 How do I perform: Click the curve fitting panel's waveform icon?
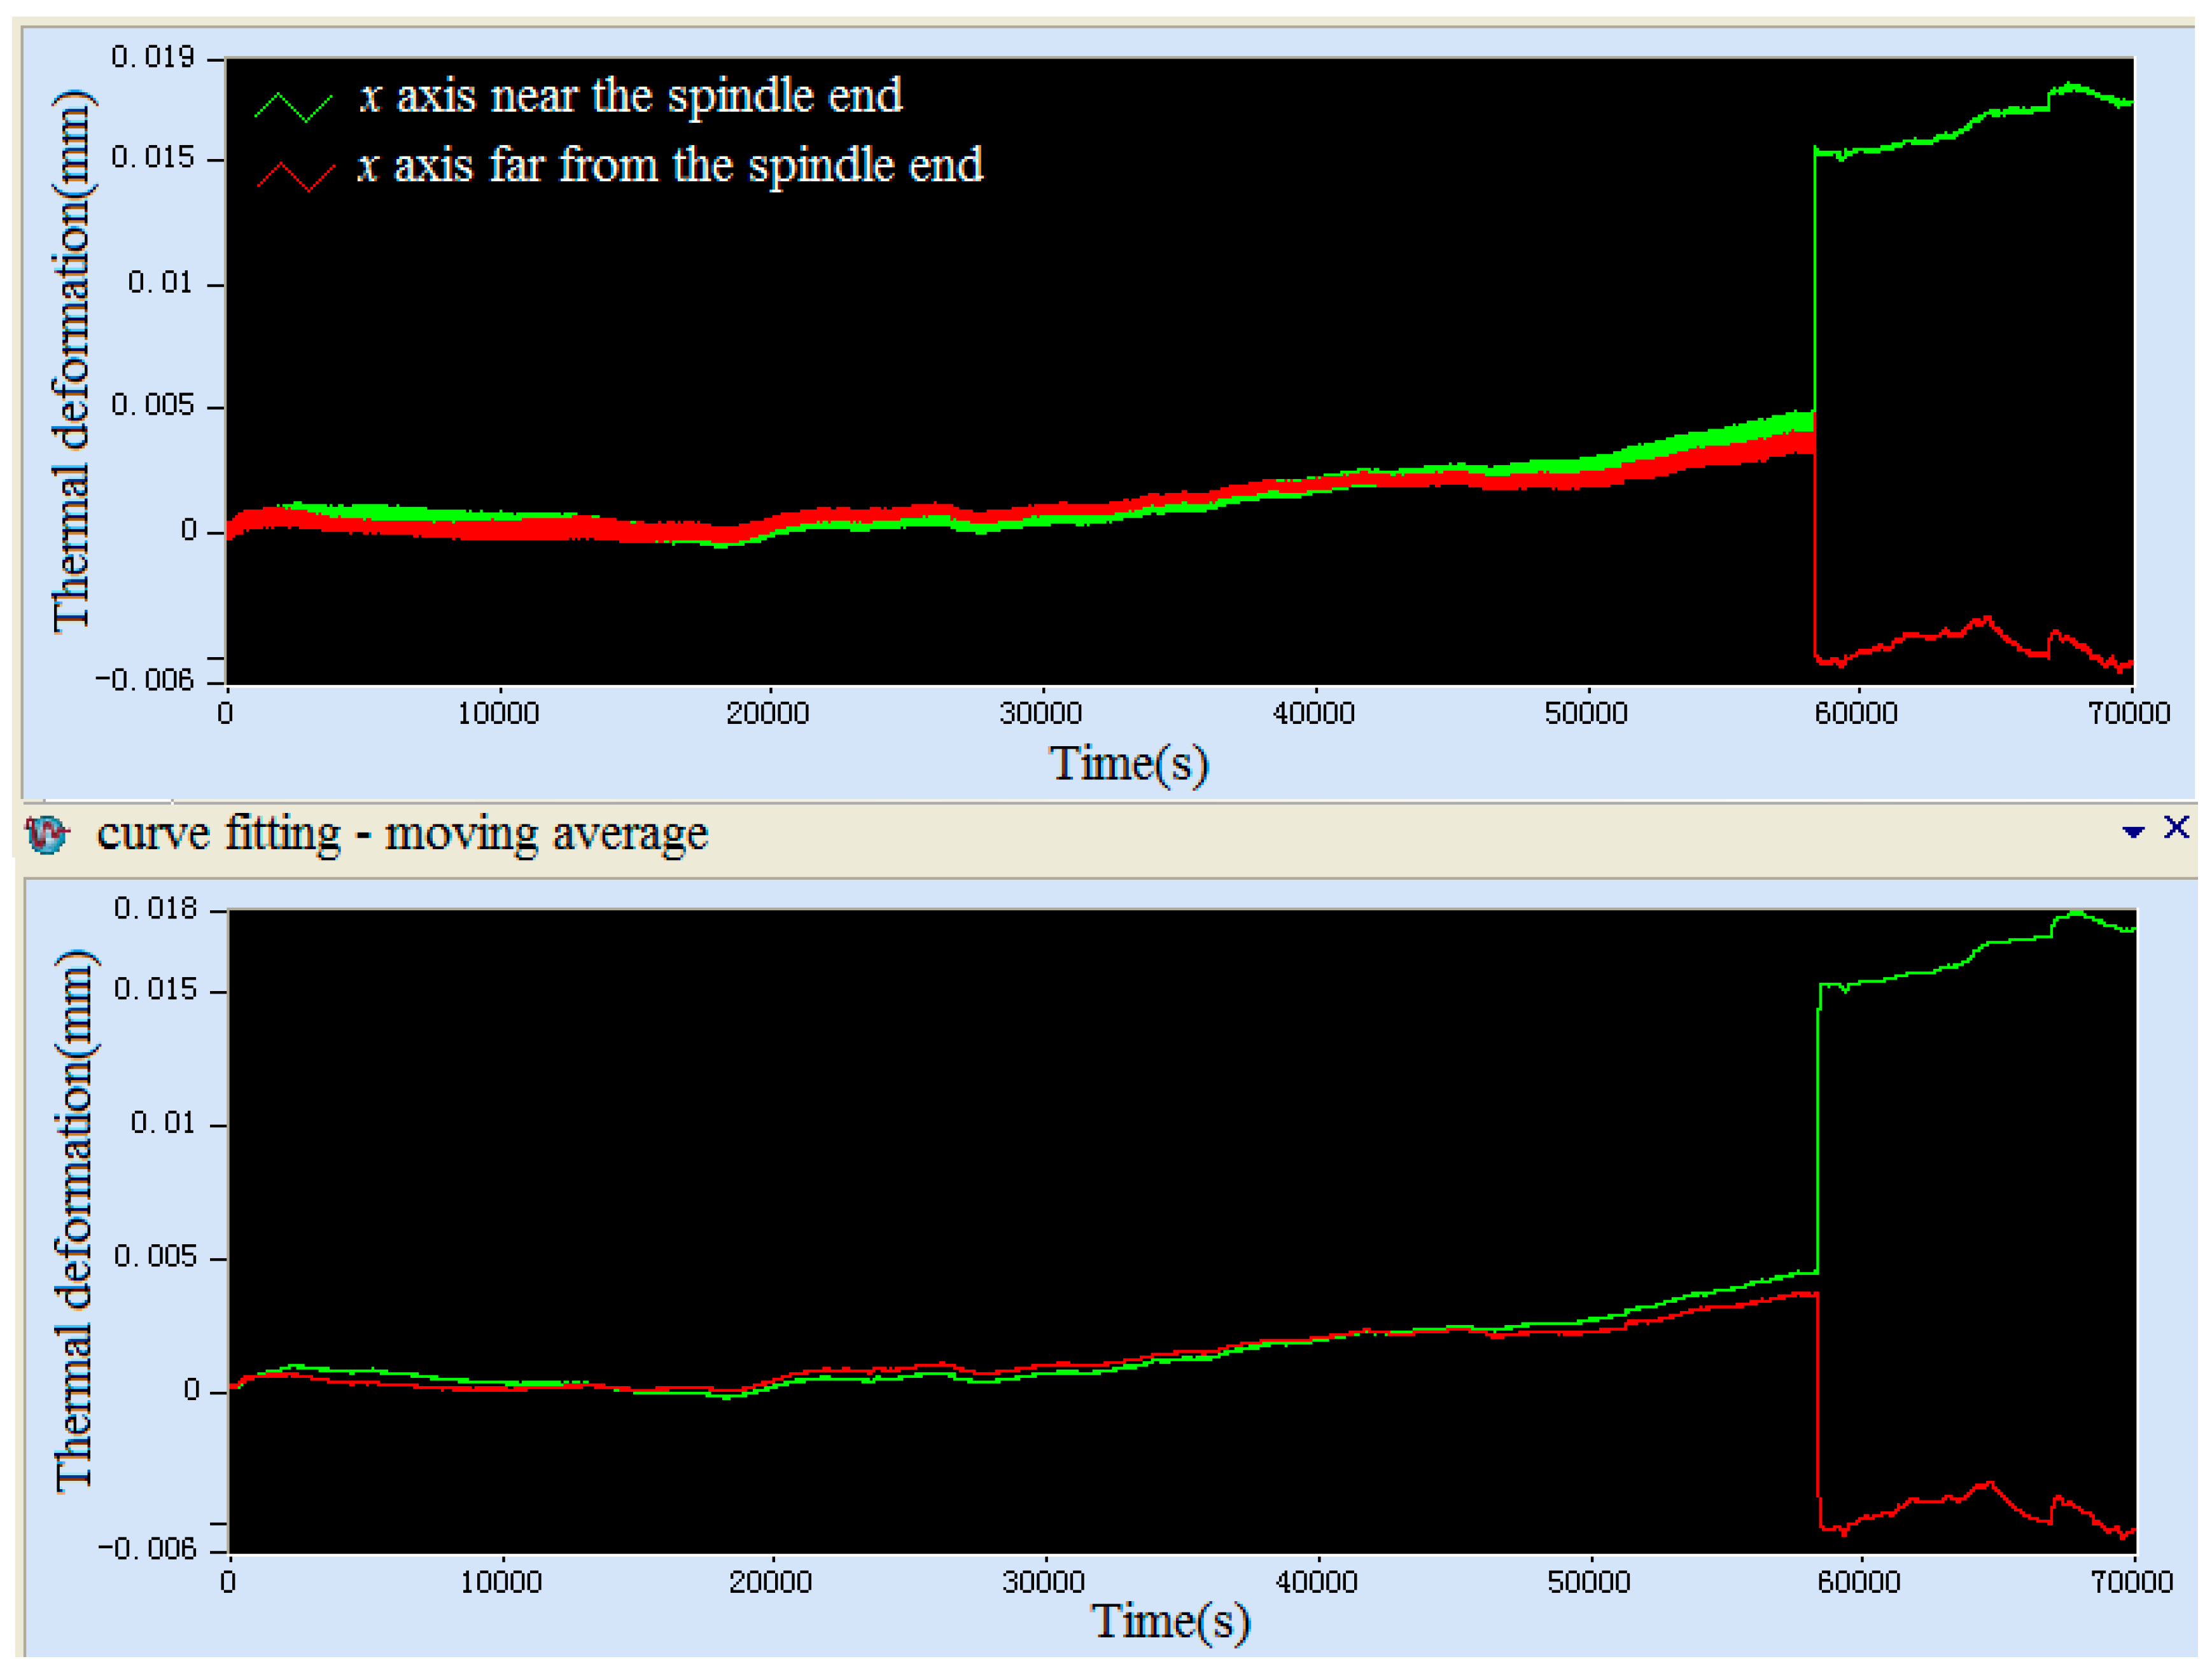(47, 833)
